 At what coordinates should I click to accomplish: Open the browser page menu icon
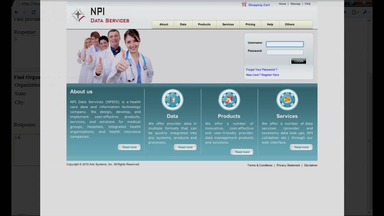pos(354,12)
